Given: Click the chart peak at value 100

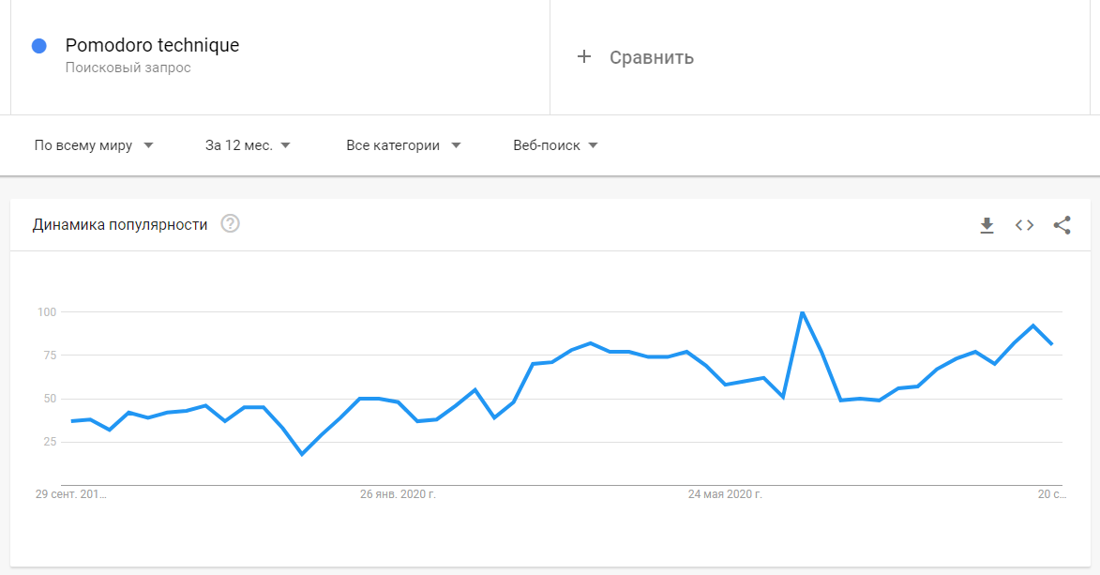Looking at the screenshot, I should 802,312.
